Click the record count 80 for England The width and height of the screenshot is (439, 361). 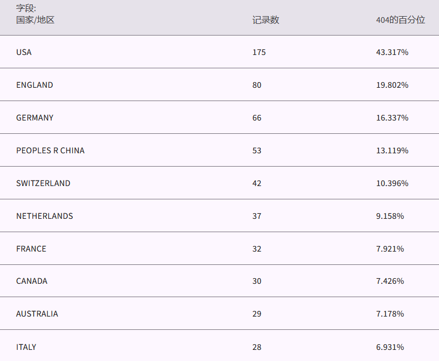point(256,85)
